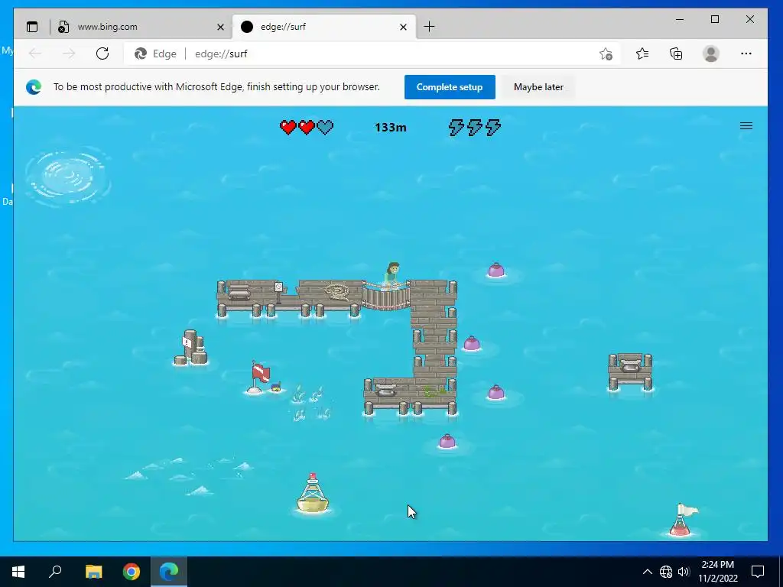Click the pink buoy with white flag
The height and width of the screenshot is (587, 783).
tap(683, 520)
